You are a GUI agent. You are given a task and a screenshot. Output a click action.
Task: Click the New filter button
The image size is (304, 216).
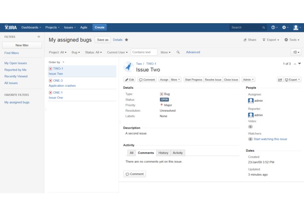click(22, 45)
